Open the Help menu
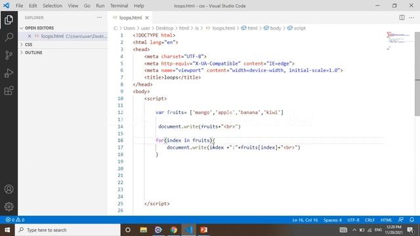This screenshot has width=420, height=236. point(138,6)
